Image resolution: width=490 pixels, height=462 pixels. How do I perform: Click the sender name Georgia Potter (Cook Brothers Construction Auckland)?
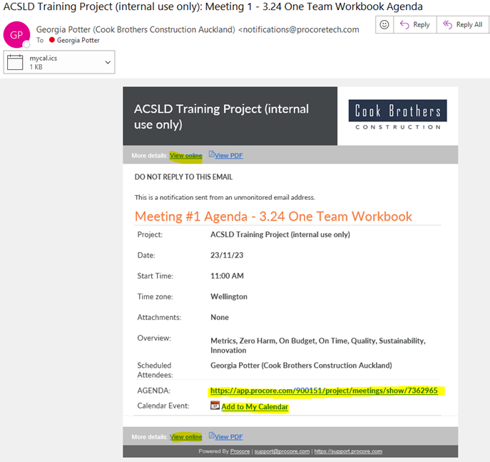136,30
